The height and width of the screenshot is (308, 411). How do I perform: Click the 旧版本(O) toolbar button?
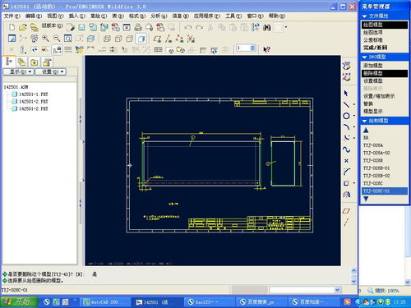pos(52,25)
